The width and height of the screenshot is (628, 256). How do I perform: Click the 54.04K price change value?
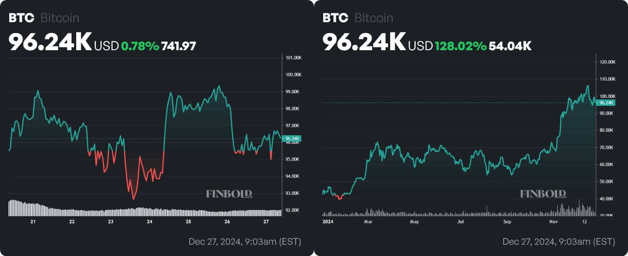510,46
